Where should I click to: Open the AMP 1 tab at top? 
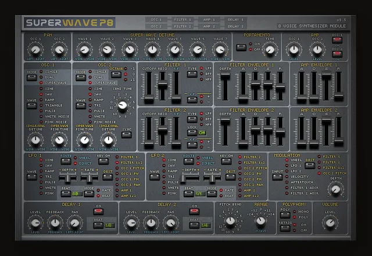209,19
